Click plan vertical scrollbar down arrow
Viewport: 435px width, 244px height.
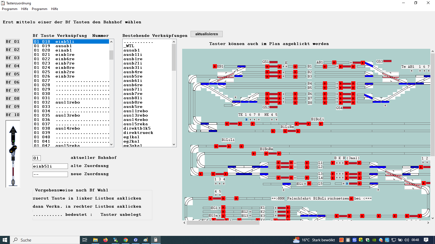[x=433, y=218]
